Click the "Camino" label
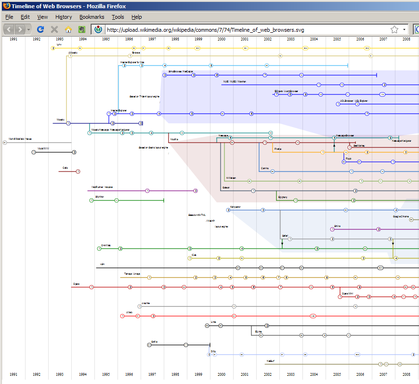 pyautogui.click(x=265, y=168)
